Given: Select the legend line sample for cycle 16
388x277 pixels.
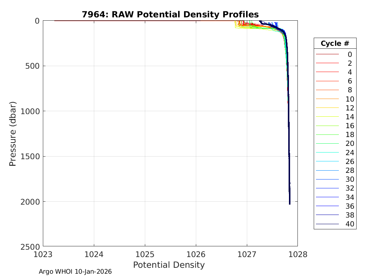Looking at the screenshot, I should coord(327,126).
